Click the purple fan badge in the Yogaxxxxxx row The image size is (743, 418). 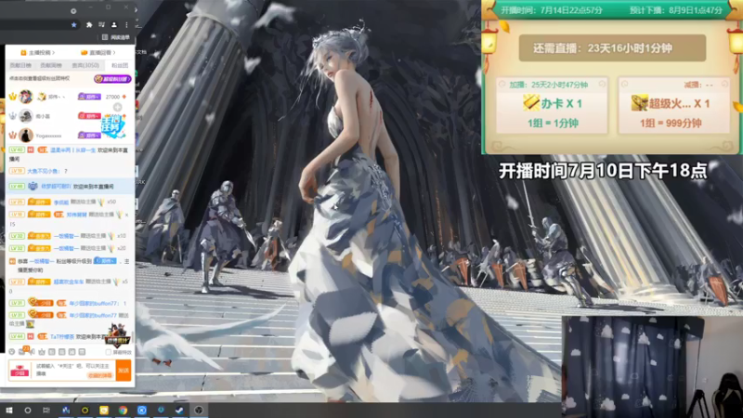[x=89, y=136]
